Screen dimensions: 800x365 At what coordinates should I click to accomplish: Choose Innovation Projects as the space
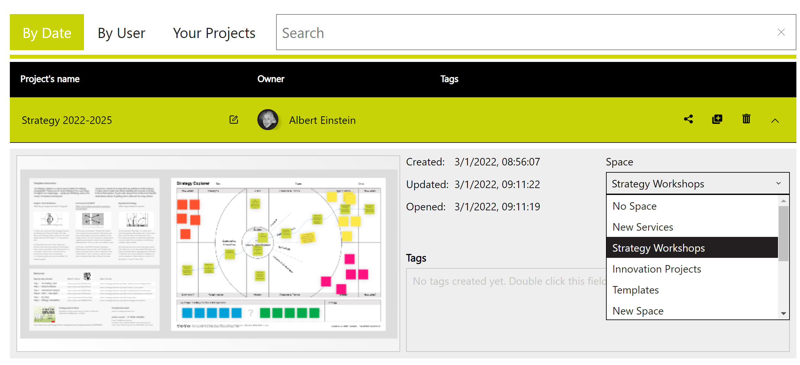click(x=657, y=269)
